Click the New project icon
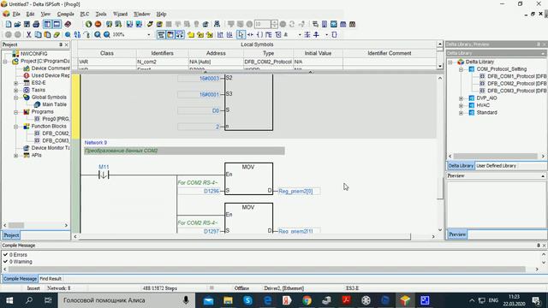The image size is (548, 308). coord(9,24)
